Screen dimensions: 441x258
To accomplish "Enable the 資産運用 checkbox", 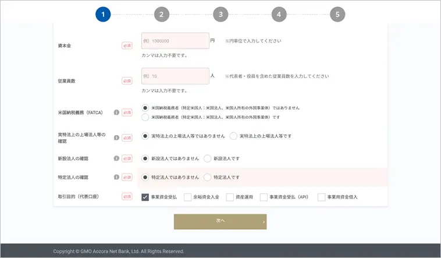I will (230, 197).
